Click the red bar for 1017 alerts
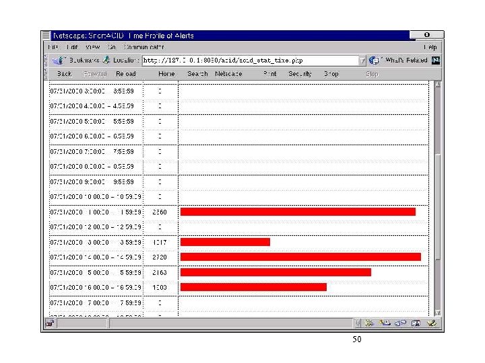 tap(225, 242)
